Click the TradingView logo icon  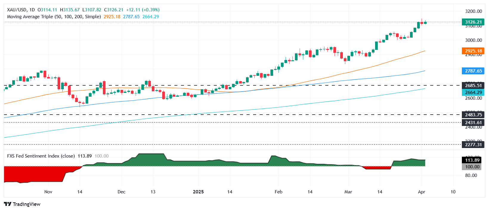coord(7,204)
